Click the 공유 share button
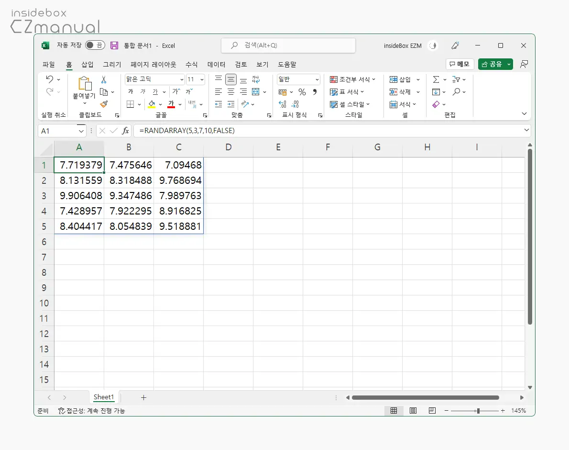569x450 pixels. (x=492, y=64)
